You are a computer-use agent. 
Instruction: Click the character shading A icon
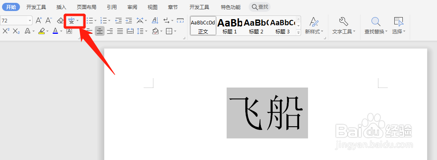coord(69,31)
